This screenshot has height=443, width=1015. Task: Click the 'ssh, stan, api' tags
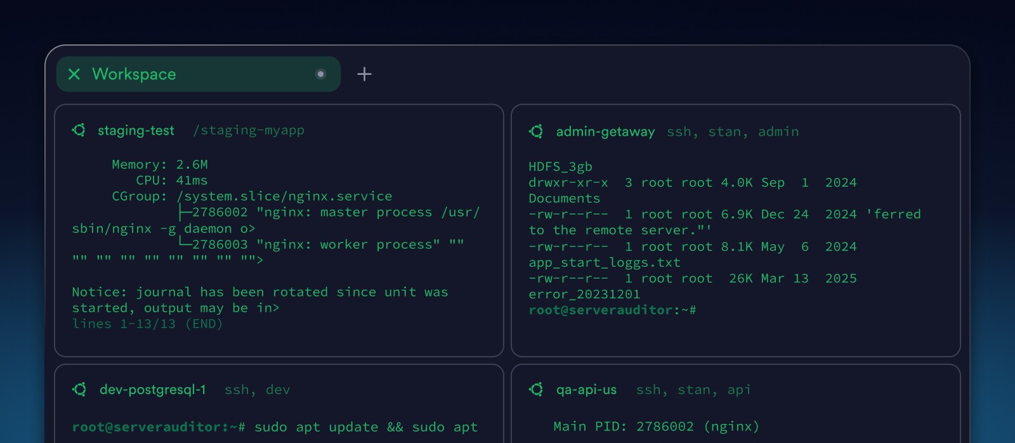tap(693, 390)
